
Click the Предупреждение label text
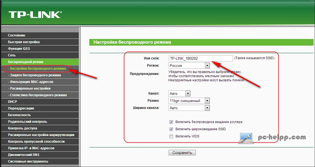[144, 74]
